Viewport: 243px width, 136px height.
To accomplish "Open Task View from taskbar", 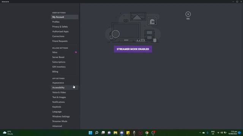I will [x=103, y=133].
